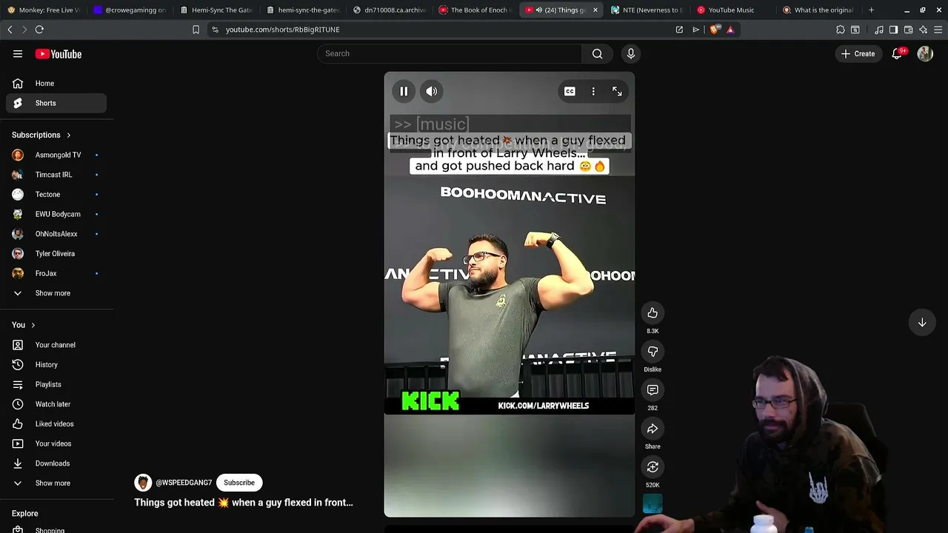The height and width of the screenshot is (533, 948).
Task: Open the @WSPEEDGANG7 channel avatar
Action: [143, 483]
